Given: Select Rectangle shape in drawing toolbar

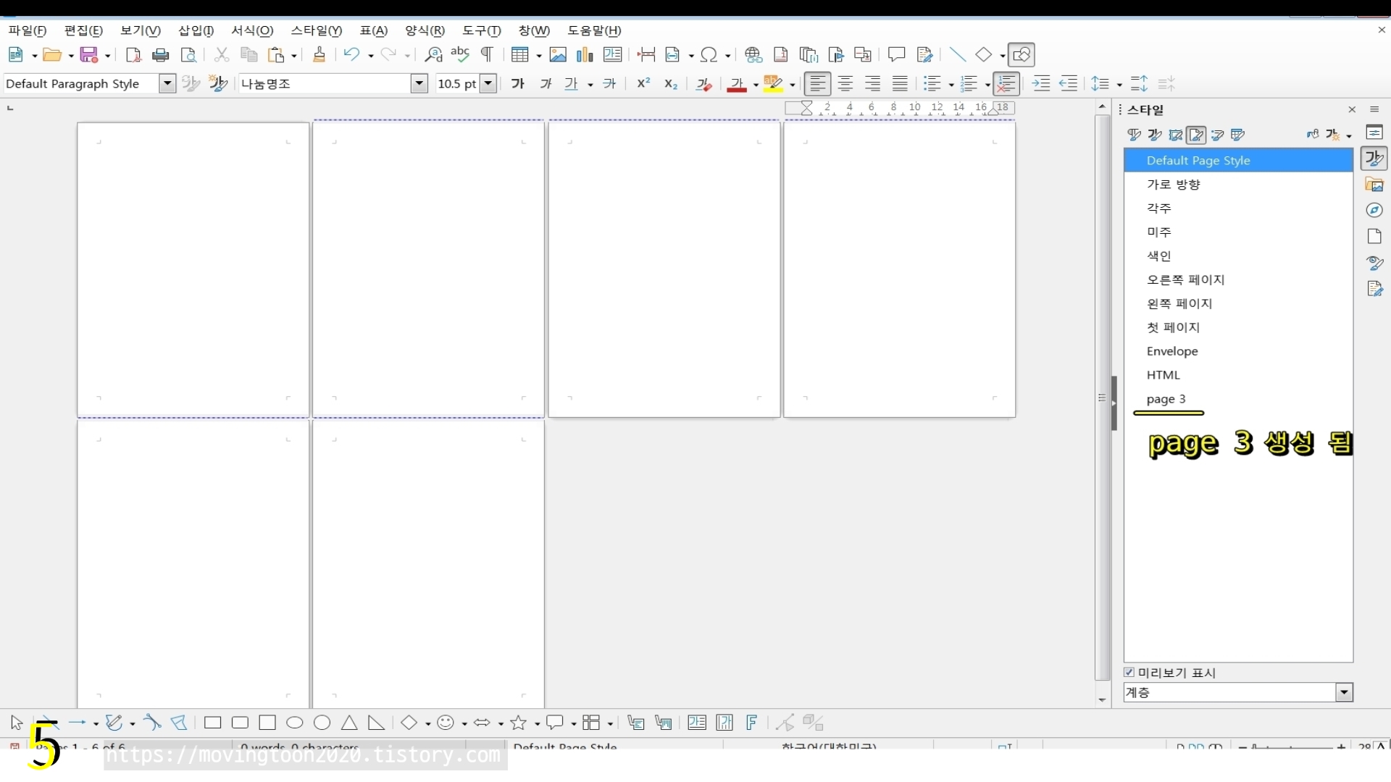Looking at the screenshot, I should [x=212, y=723].
